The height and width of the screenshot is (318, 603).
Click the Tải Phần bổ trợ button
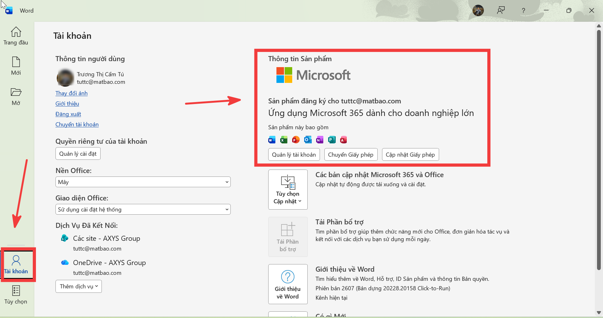click(x=288, y=237)
